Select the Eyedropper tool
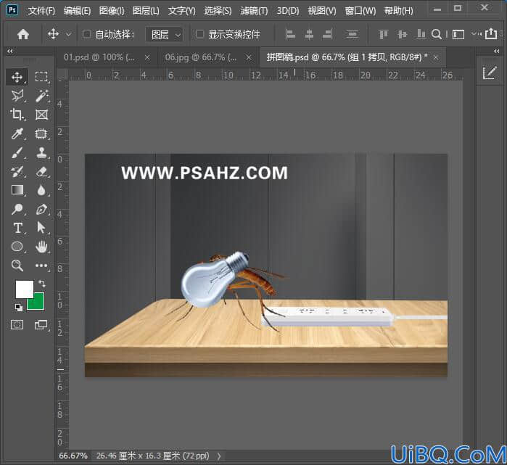This screenshot has height=465, width=507. (17, 133)
